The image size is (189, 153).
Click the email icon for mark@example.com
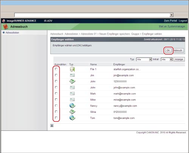click(72, 94)
